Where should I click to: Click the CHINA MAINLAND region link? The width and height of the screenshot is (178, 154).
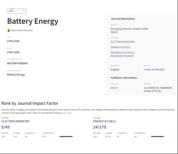click(x=154, y=69)
